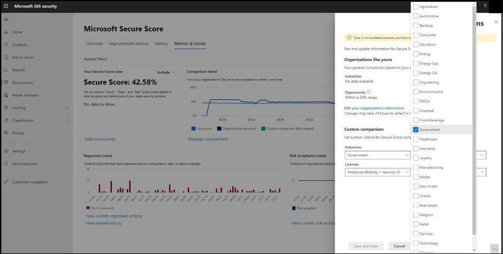Check the Technology industry checkbox
This screenshot has width=503, height=254.
[x=416, y=243]
